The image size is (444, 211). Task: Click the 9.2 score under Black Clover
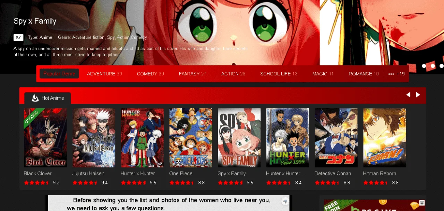(x=56, y=183)
